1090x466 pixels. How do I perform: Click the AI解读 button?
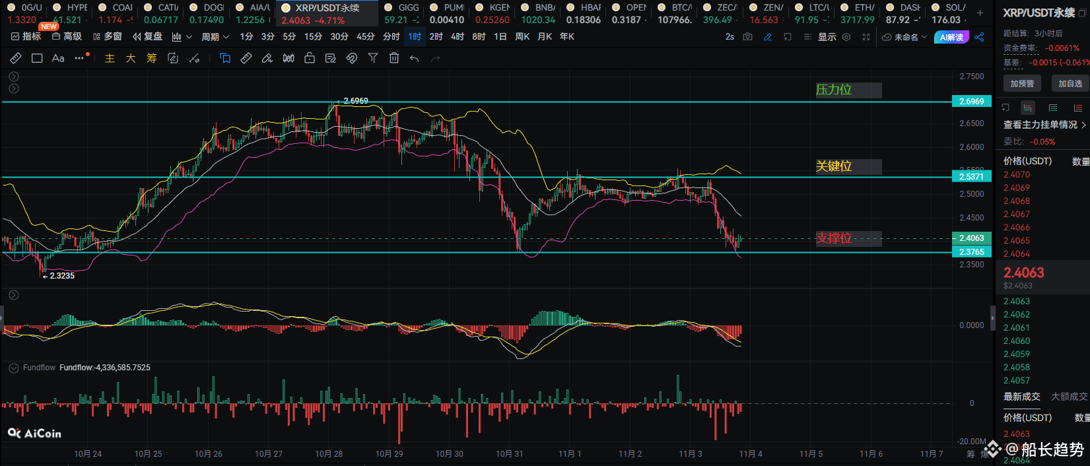coord(951,37)
